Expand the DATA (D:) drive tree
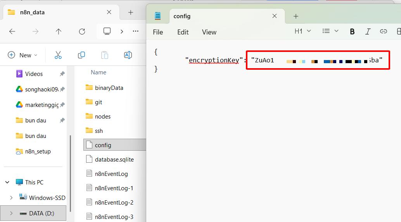401x222 pixels. (x=11, y=213)
